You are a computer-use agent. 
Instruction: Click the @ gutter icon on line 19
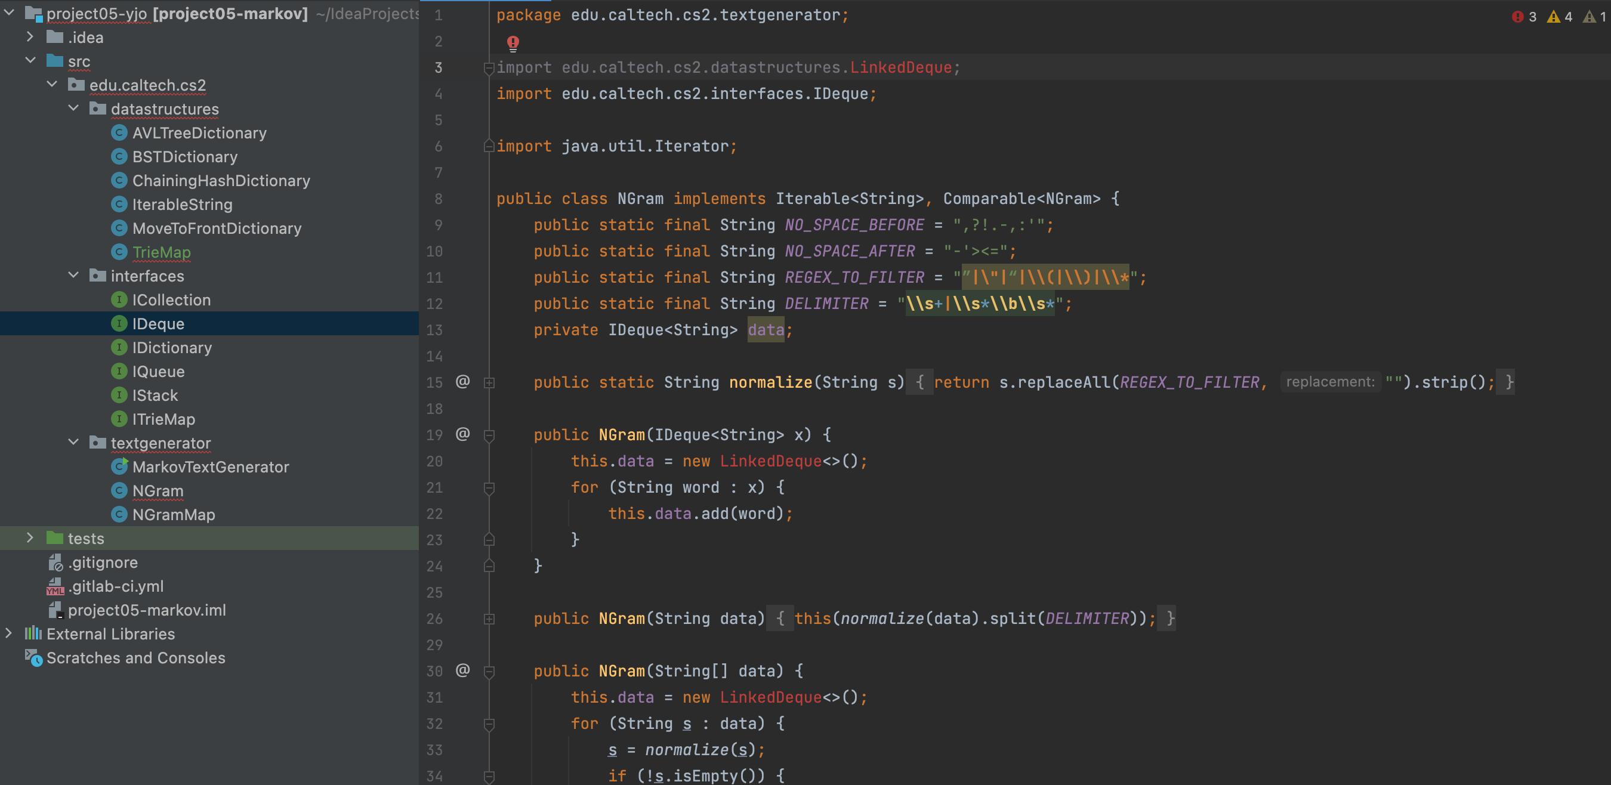462,434
